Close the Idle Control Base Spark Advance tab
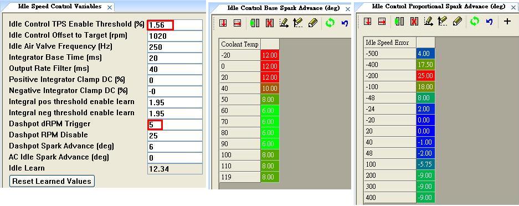Viewport: 519px width, 206px height. tap(347, 9)
